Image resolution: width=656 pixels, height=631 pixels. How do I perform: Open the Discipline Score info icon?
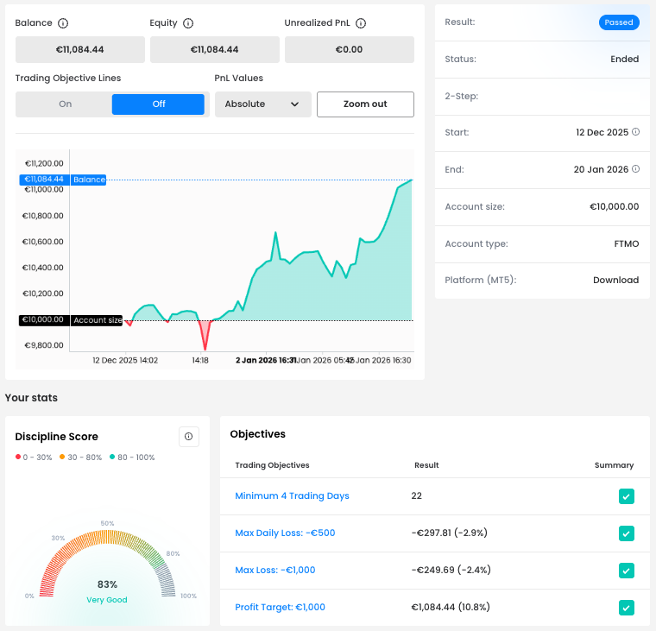[188, 437]
